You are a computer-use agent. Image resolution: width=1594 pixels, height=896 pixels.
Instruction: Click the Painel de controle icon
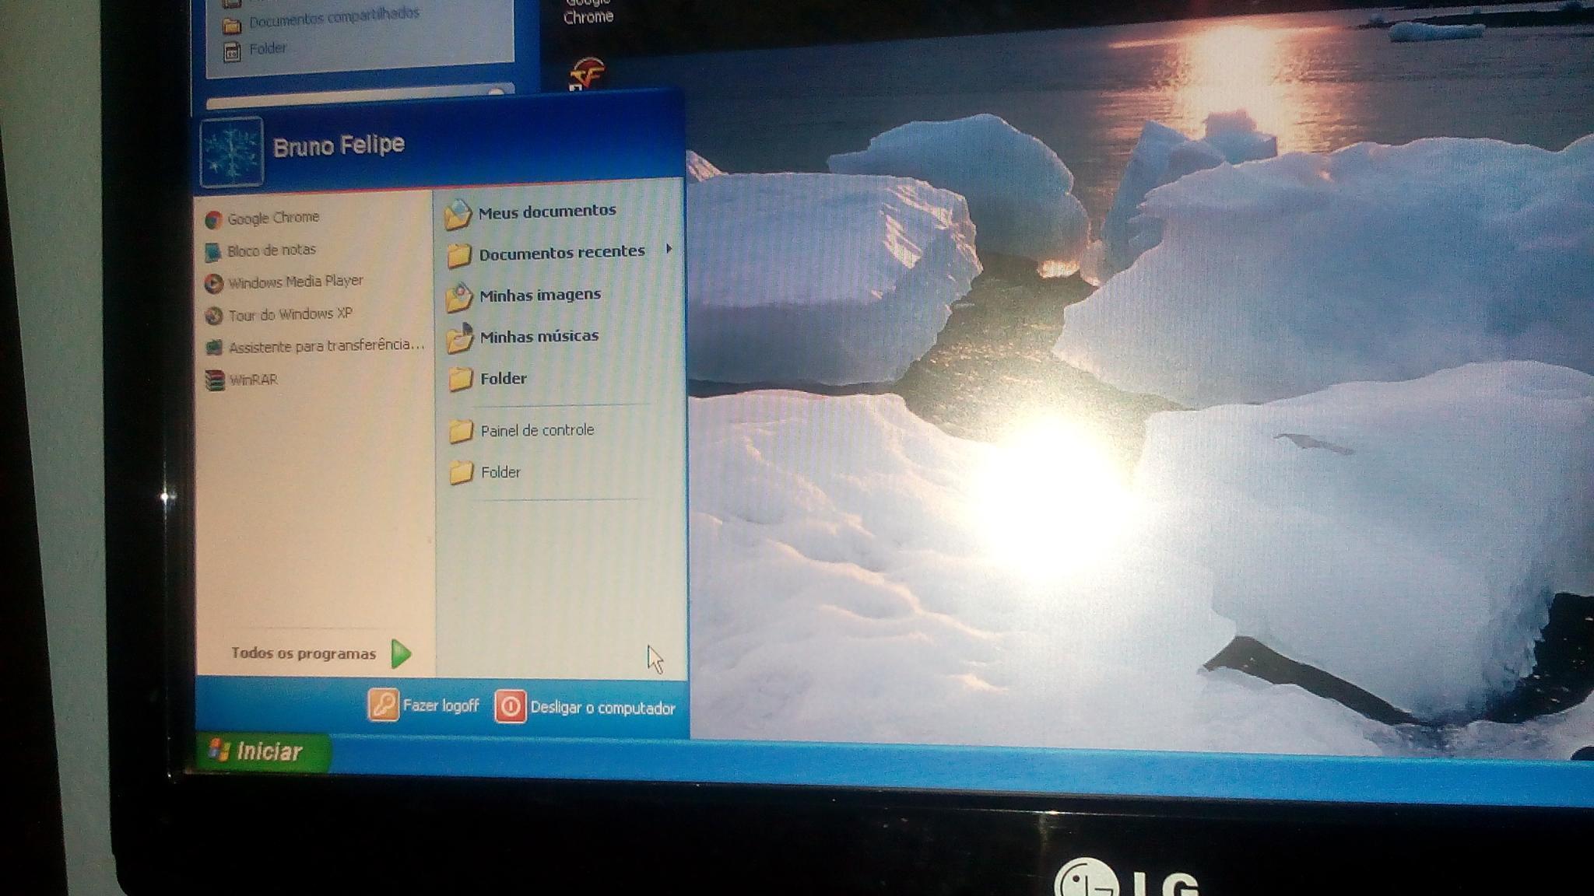[x=462, y=432]
